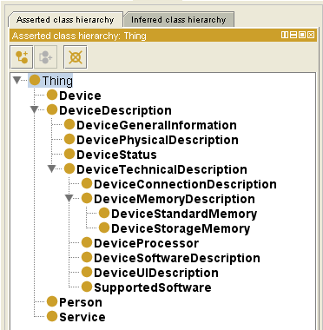Collapse the Thing root node

pyautogui.click(x=17, y=80)
